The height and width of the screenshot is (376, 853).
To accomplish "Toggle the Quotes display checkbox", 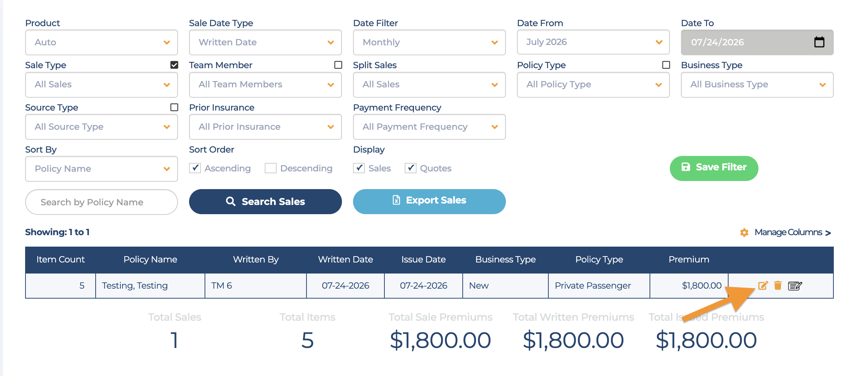I will point(411,168).
